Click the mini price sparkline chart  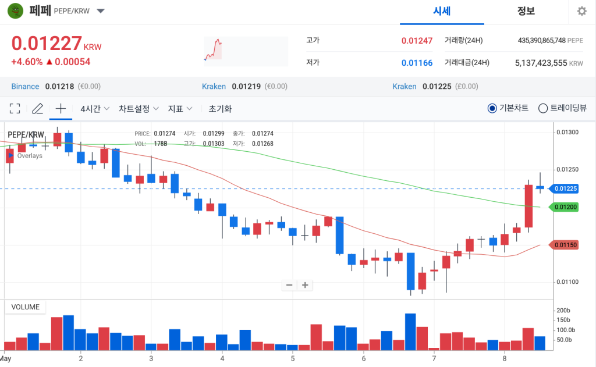(x=246, y=51)
